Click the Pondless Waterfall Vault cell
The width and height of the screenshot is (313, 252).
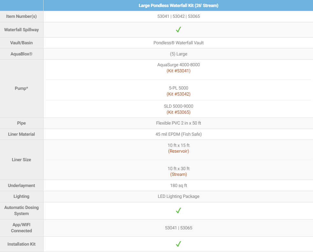coord(178,43)
